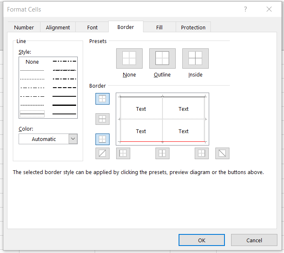Switch to the Protection tab
Viewport: 284px width, 253px height.
pyautogui.click(x=193, y=27)
